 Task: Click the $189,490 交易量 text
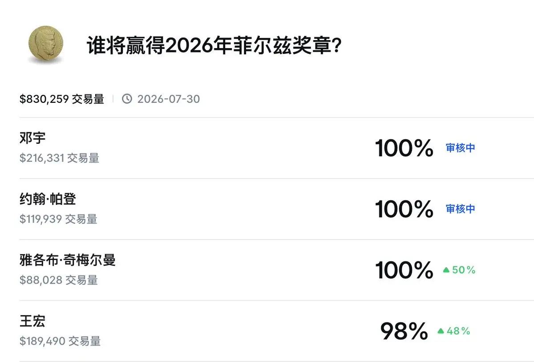click(60, 341)
